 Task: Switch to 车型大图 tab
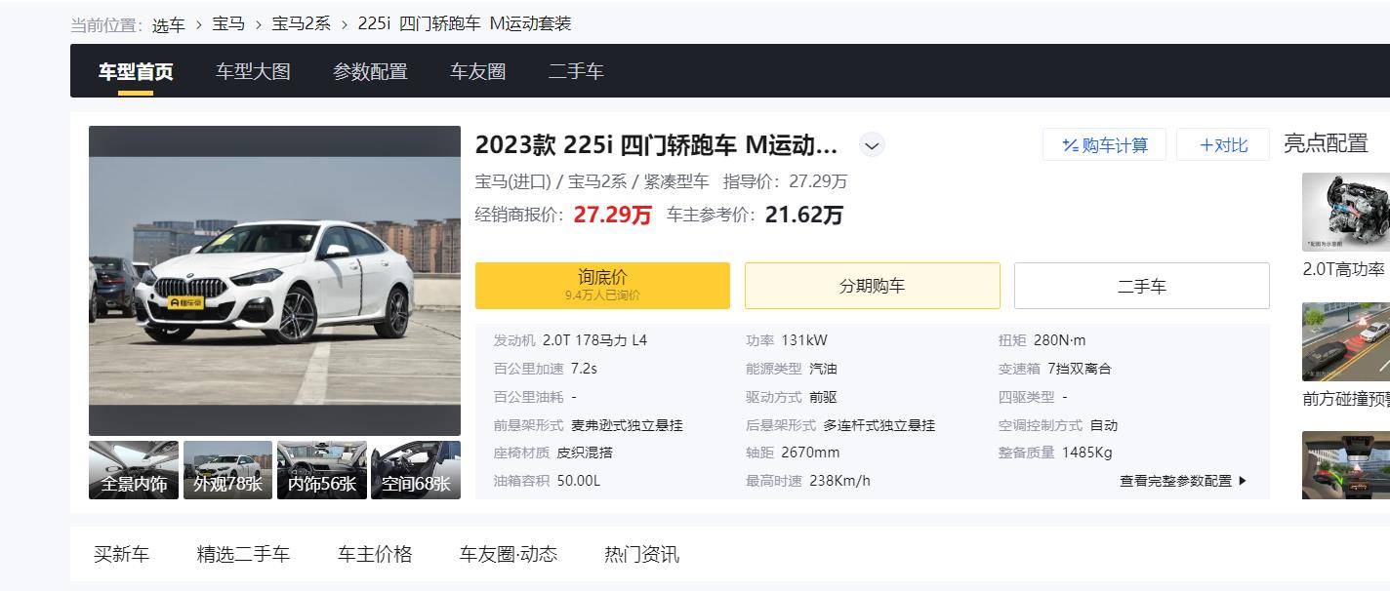(x=253, y=71)
